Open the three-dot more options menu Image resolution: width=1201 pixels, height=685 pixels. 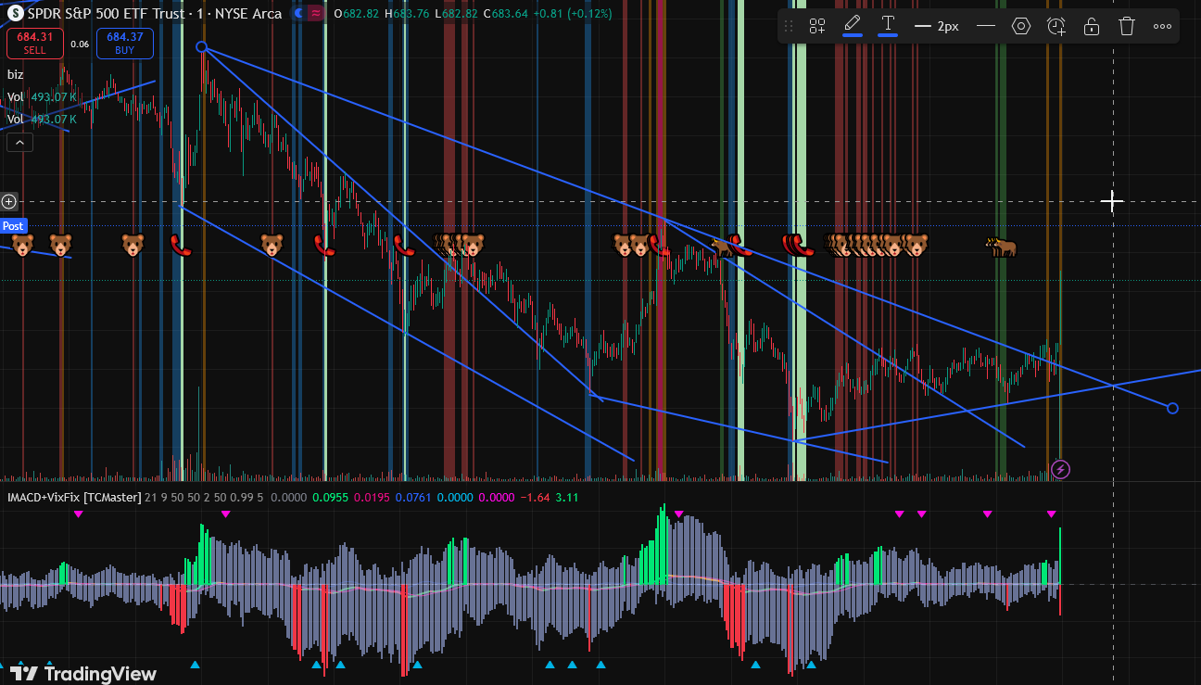(1162, 26)
